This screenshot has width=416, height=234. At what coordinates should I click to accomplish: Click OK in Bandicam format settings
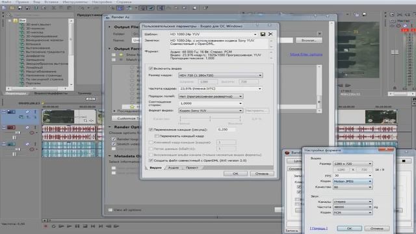[x=350, y=228]
